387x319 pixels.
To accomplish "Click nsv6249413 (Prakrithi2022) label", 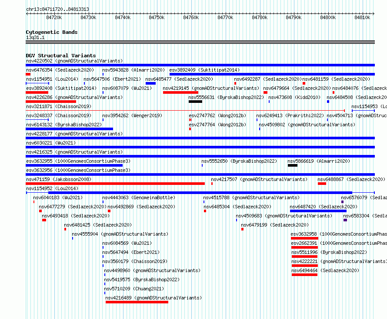I will click(290, 115).
